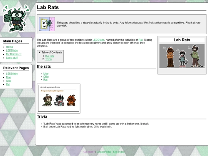208x156 pixels.
Task: Click the Go back? footer link
Action: [x=89, y=152]
